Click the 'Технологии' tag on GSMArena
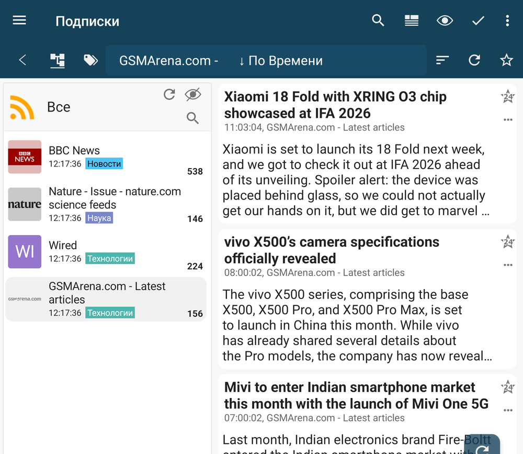This screenshot has height=454, width=523. pos(110,313)
